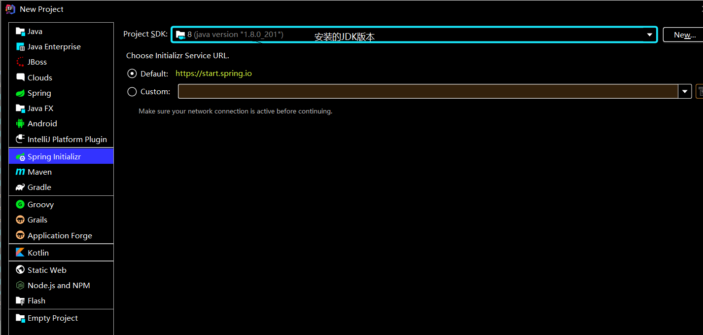Screen dimensions: 703x335
Task: Choose Clouds project type
Action: click(x=61, y=77)
